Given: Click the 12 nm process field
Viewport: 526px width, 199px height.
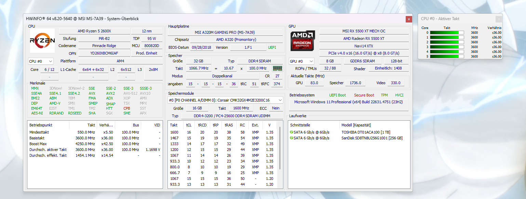Looking at the screenshot, I should pos(147,31).
